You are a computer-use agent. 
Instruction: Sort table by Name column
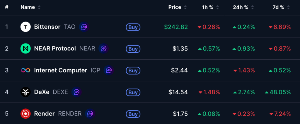(x=28, y=7)
